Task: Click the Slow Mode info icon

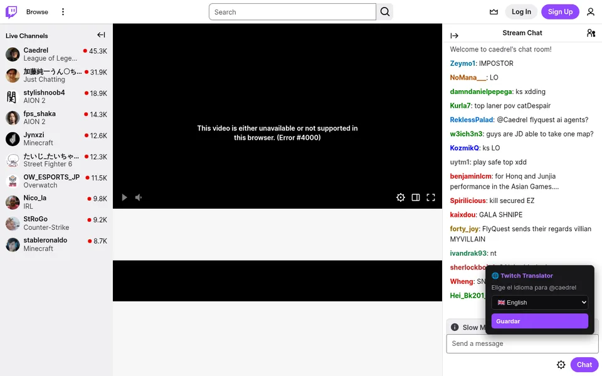Action: click(x=455, y=327)
